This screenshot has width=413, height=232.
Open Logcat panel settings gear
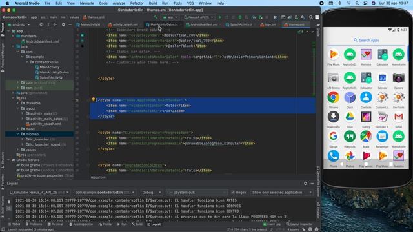(305, 183)
